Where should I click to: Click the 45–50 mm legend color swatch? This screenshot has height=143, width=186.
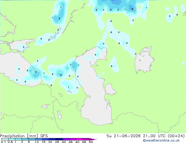tap(86, 139)
